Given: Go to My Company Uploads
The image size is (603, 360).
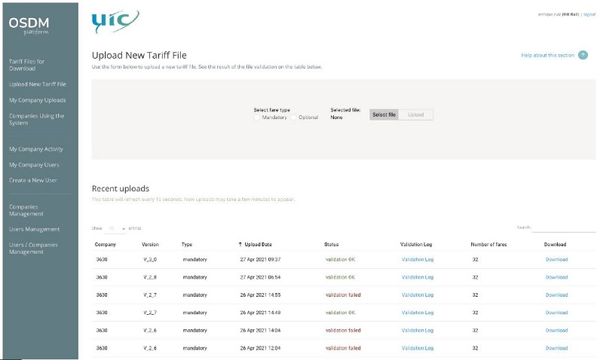Looking at the screenshot, I should pyautogui.click(x=37, y=99).
